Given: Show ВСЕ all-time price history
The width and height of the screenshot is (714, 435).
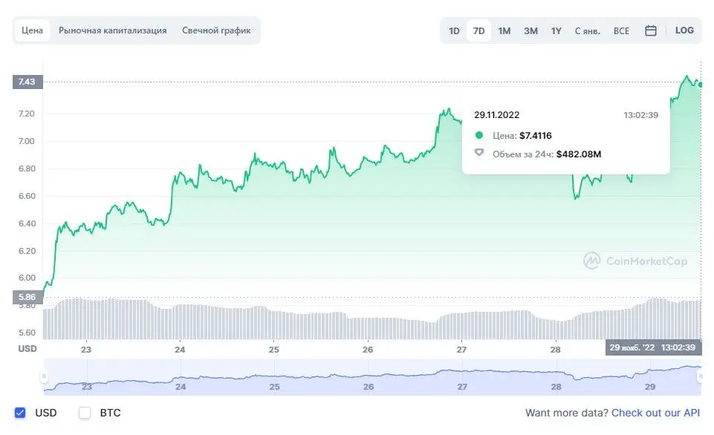Looking at the screenshot, I should tap(621, 30).
